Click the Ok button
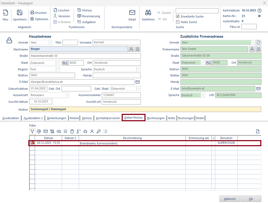 coord(251,199)
